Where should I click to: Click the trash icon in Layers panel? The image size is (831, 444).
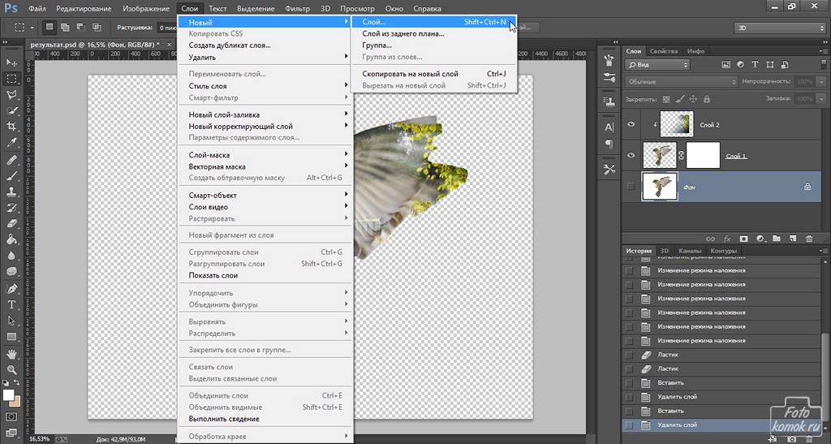pyautogui.click(x=808, y=239)
